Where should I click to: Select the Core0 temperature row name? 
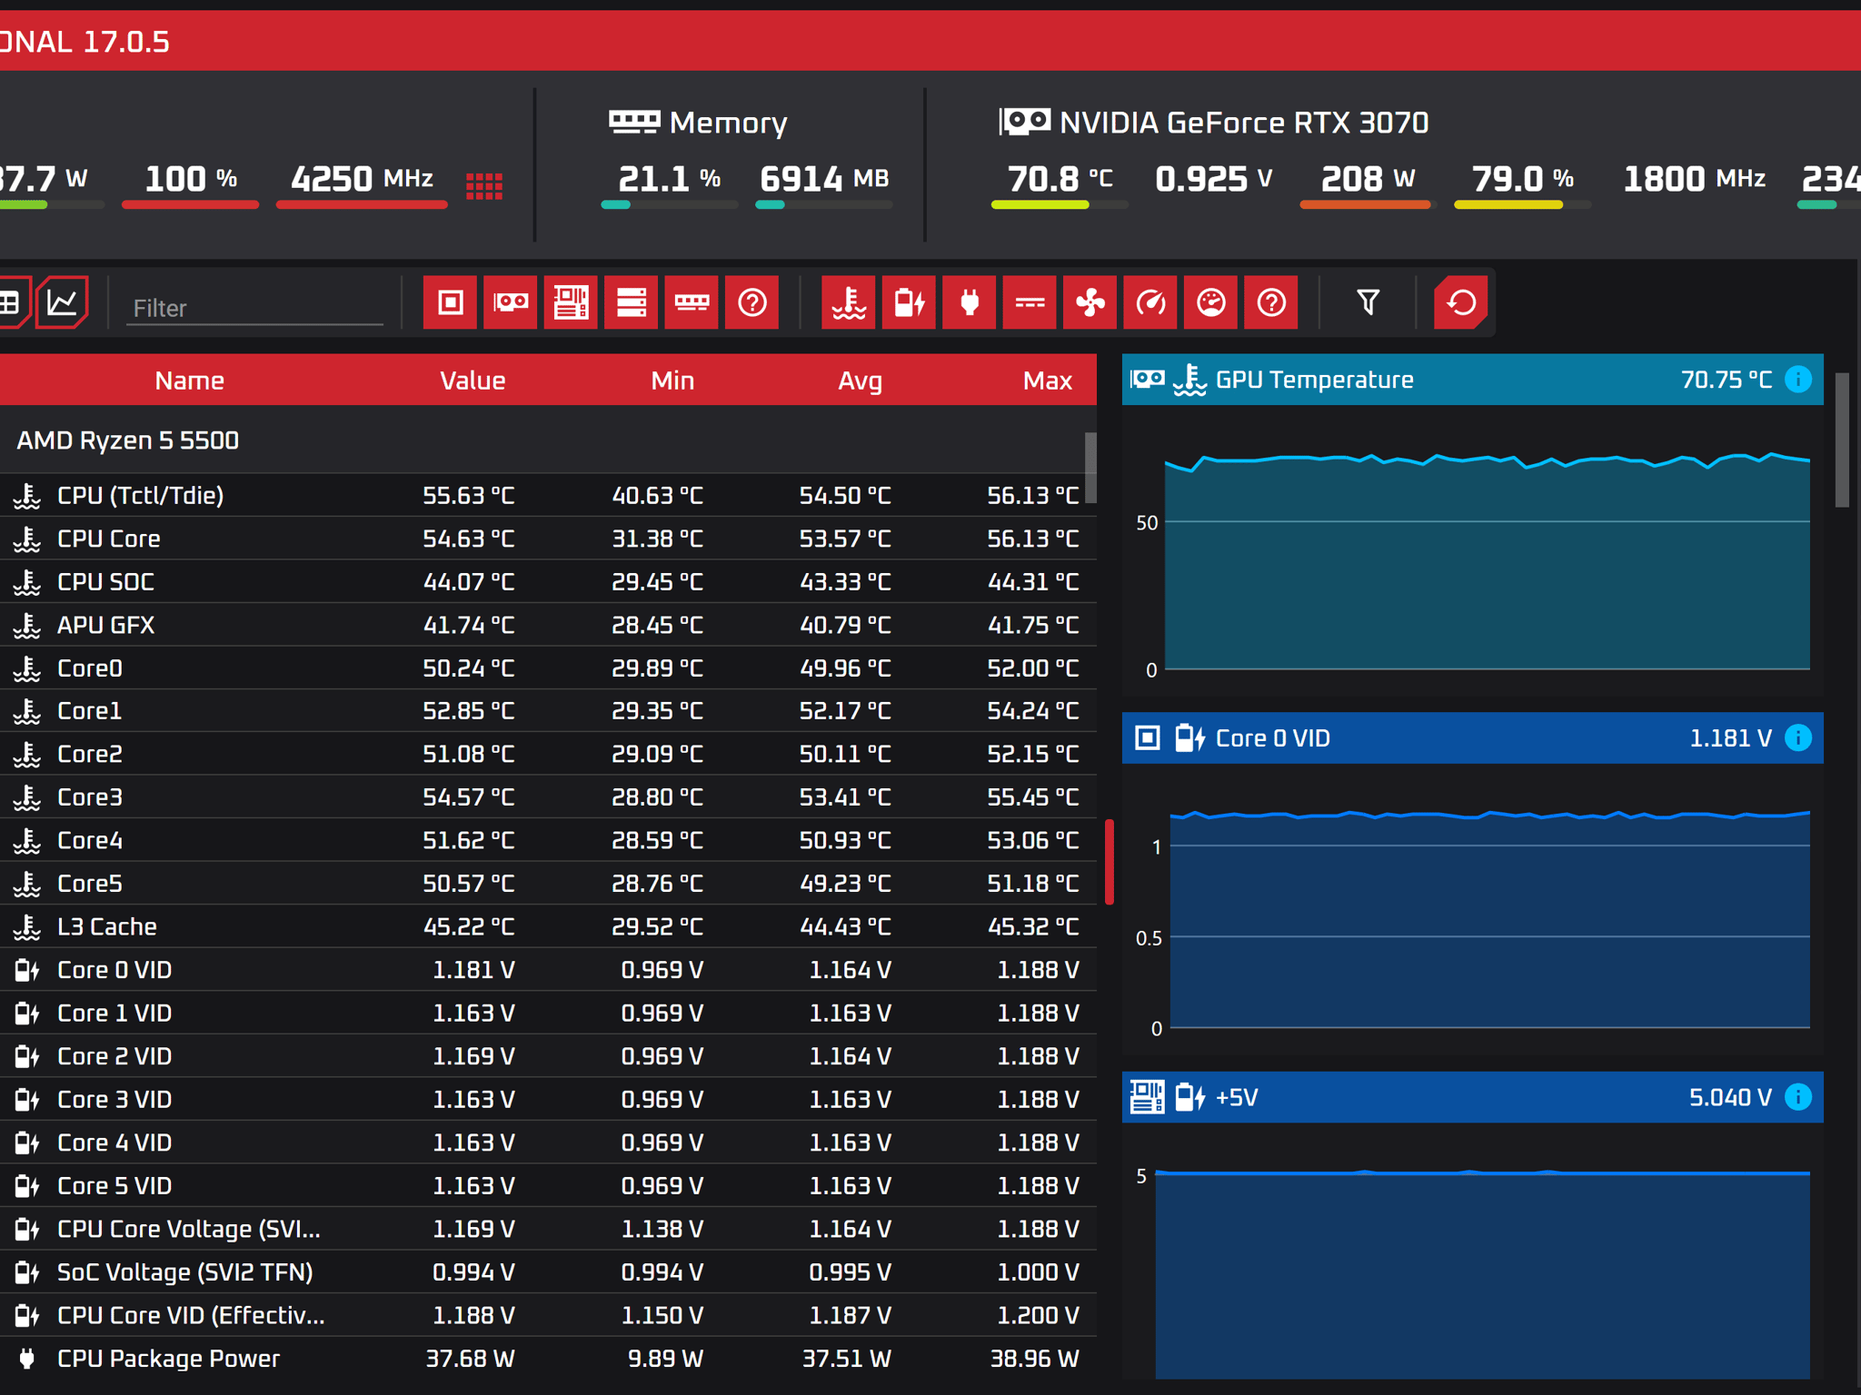pos(89,668)
